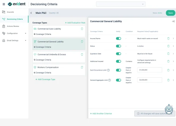Toggle verify for Additional Insured

[119, 61]
